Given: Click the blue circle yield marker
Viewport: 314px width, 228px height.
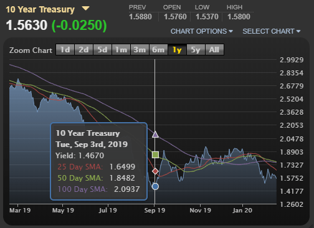Looking at the screenshot, I should tap(155, 186).
